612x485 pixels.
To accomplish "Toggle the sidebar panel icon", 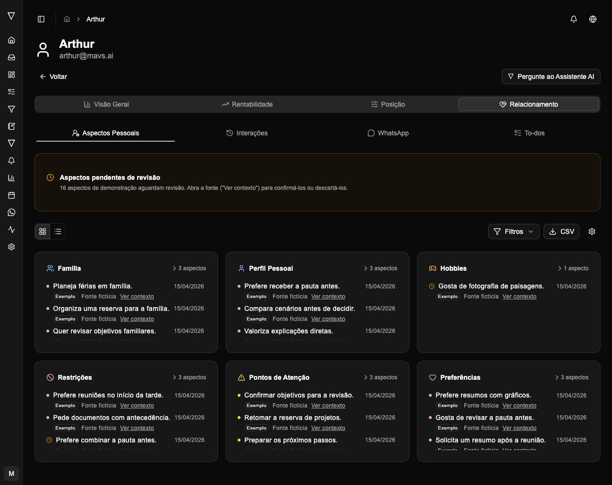I will 41,19.
